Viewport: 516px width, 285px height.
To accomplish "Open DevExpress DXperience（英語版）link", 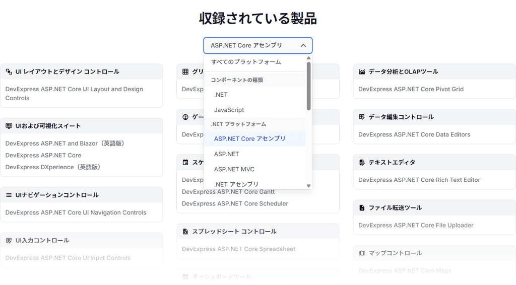I will click(x=52, y=167).
